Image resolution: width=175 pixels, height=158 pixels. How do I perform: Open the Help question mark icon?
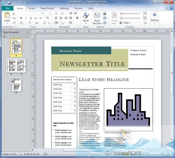tap(171, 8)
